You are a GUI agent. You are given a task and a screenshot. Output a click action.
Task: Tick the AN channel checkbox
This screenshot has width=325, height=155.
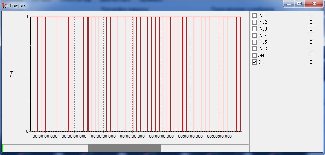[x=254, y=56]
